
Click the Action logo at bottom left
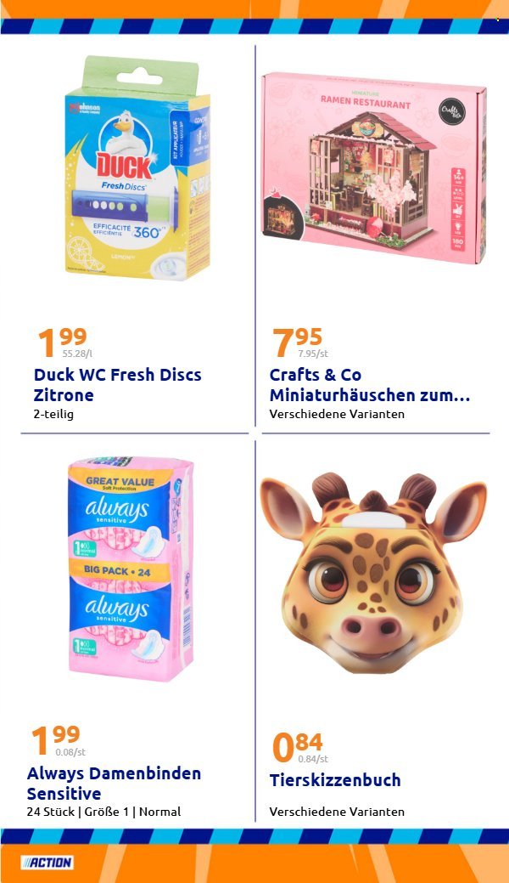[47, 862]
